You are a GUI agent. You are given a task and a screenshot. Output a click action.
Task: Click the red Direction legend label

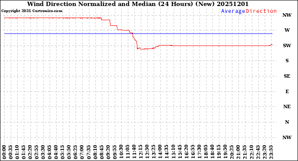(x=261, y=11)
